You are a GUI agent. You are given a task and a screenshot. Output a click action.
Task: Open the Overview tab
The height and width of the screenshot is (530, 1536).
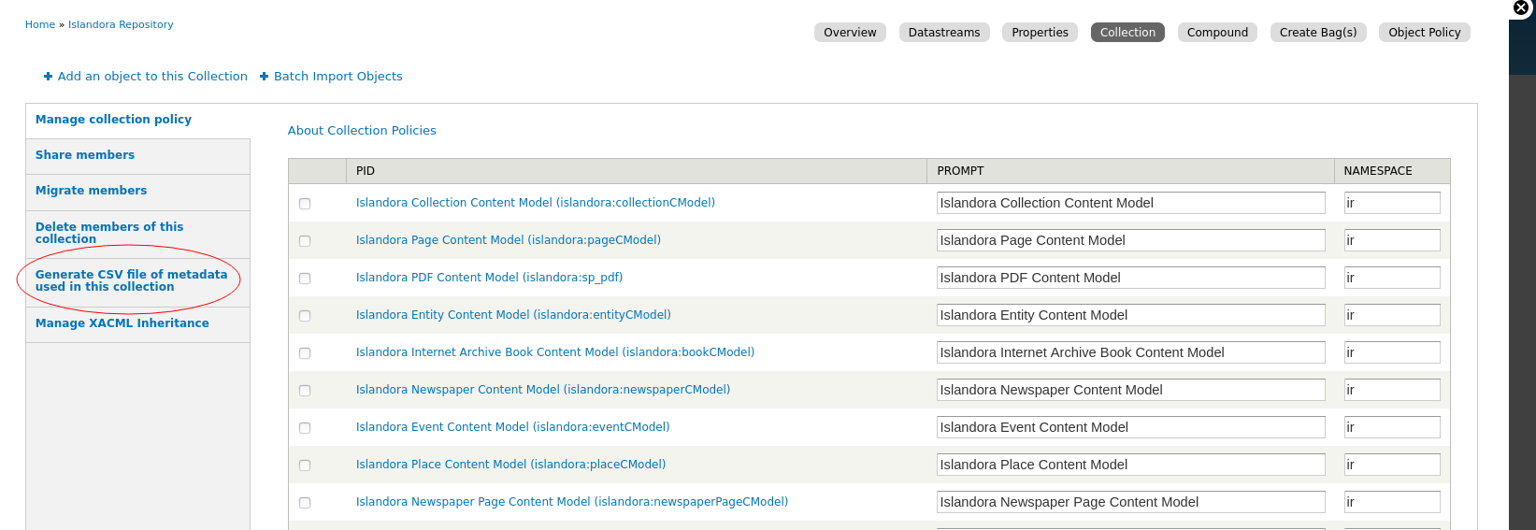850,33
